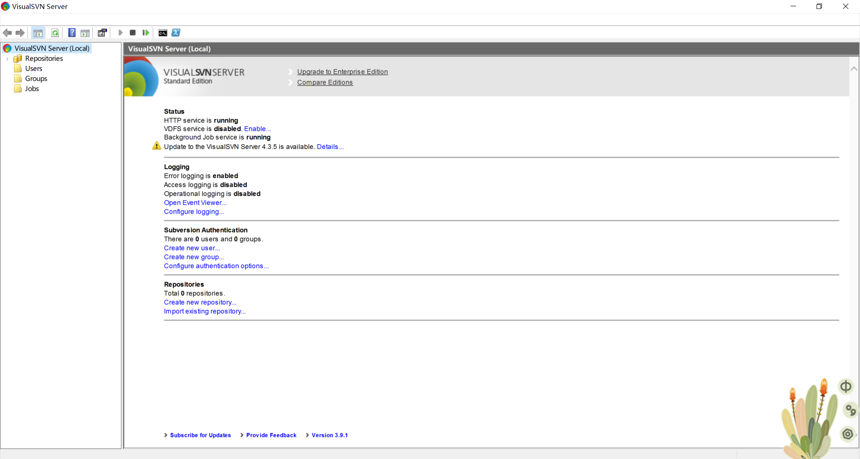
Task: Click the Stop service square icon
Action: 133,33
